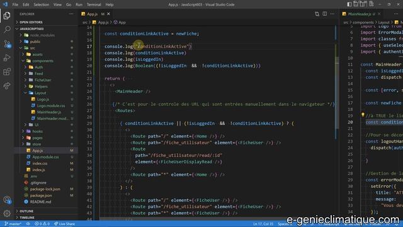Viewport: 403px width, 227px height.
Task: Open the Search view icon
Action: click(x=7, y=30)
